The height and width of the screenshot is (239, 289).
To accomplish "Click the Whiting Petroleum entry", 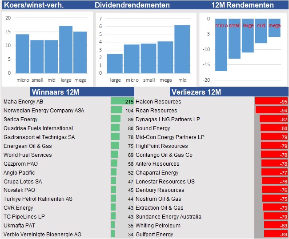I will point(158,226).
